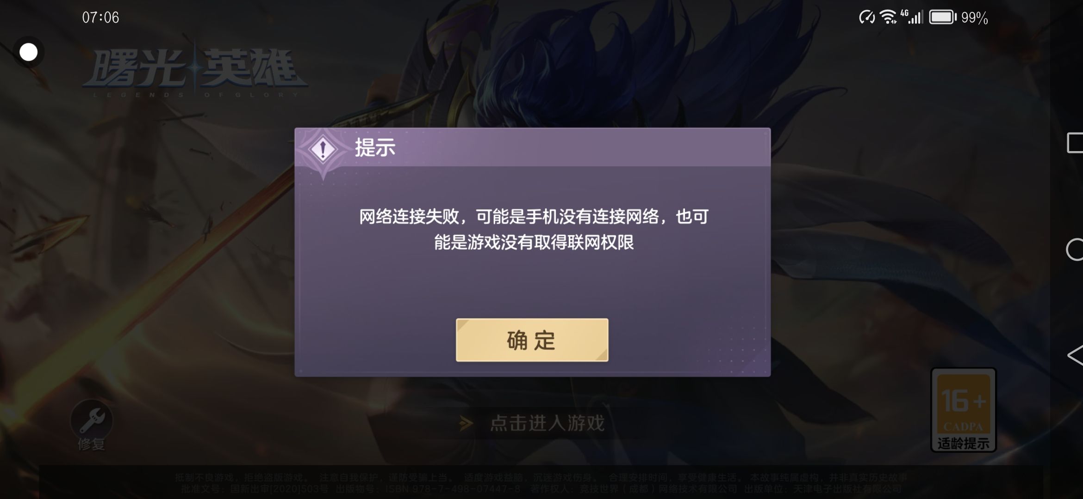Open recent apps square button
Image resolution: width=1083 pixels, height=499 pixels.
click(x=1075, y=142)
